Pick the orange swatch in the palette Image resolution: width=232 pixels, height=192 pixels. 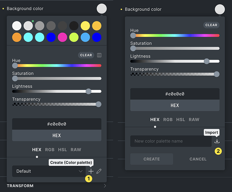(17, 37)
